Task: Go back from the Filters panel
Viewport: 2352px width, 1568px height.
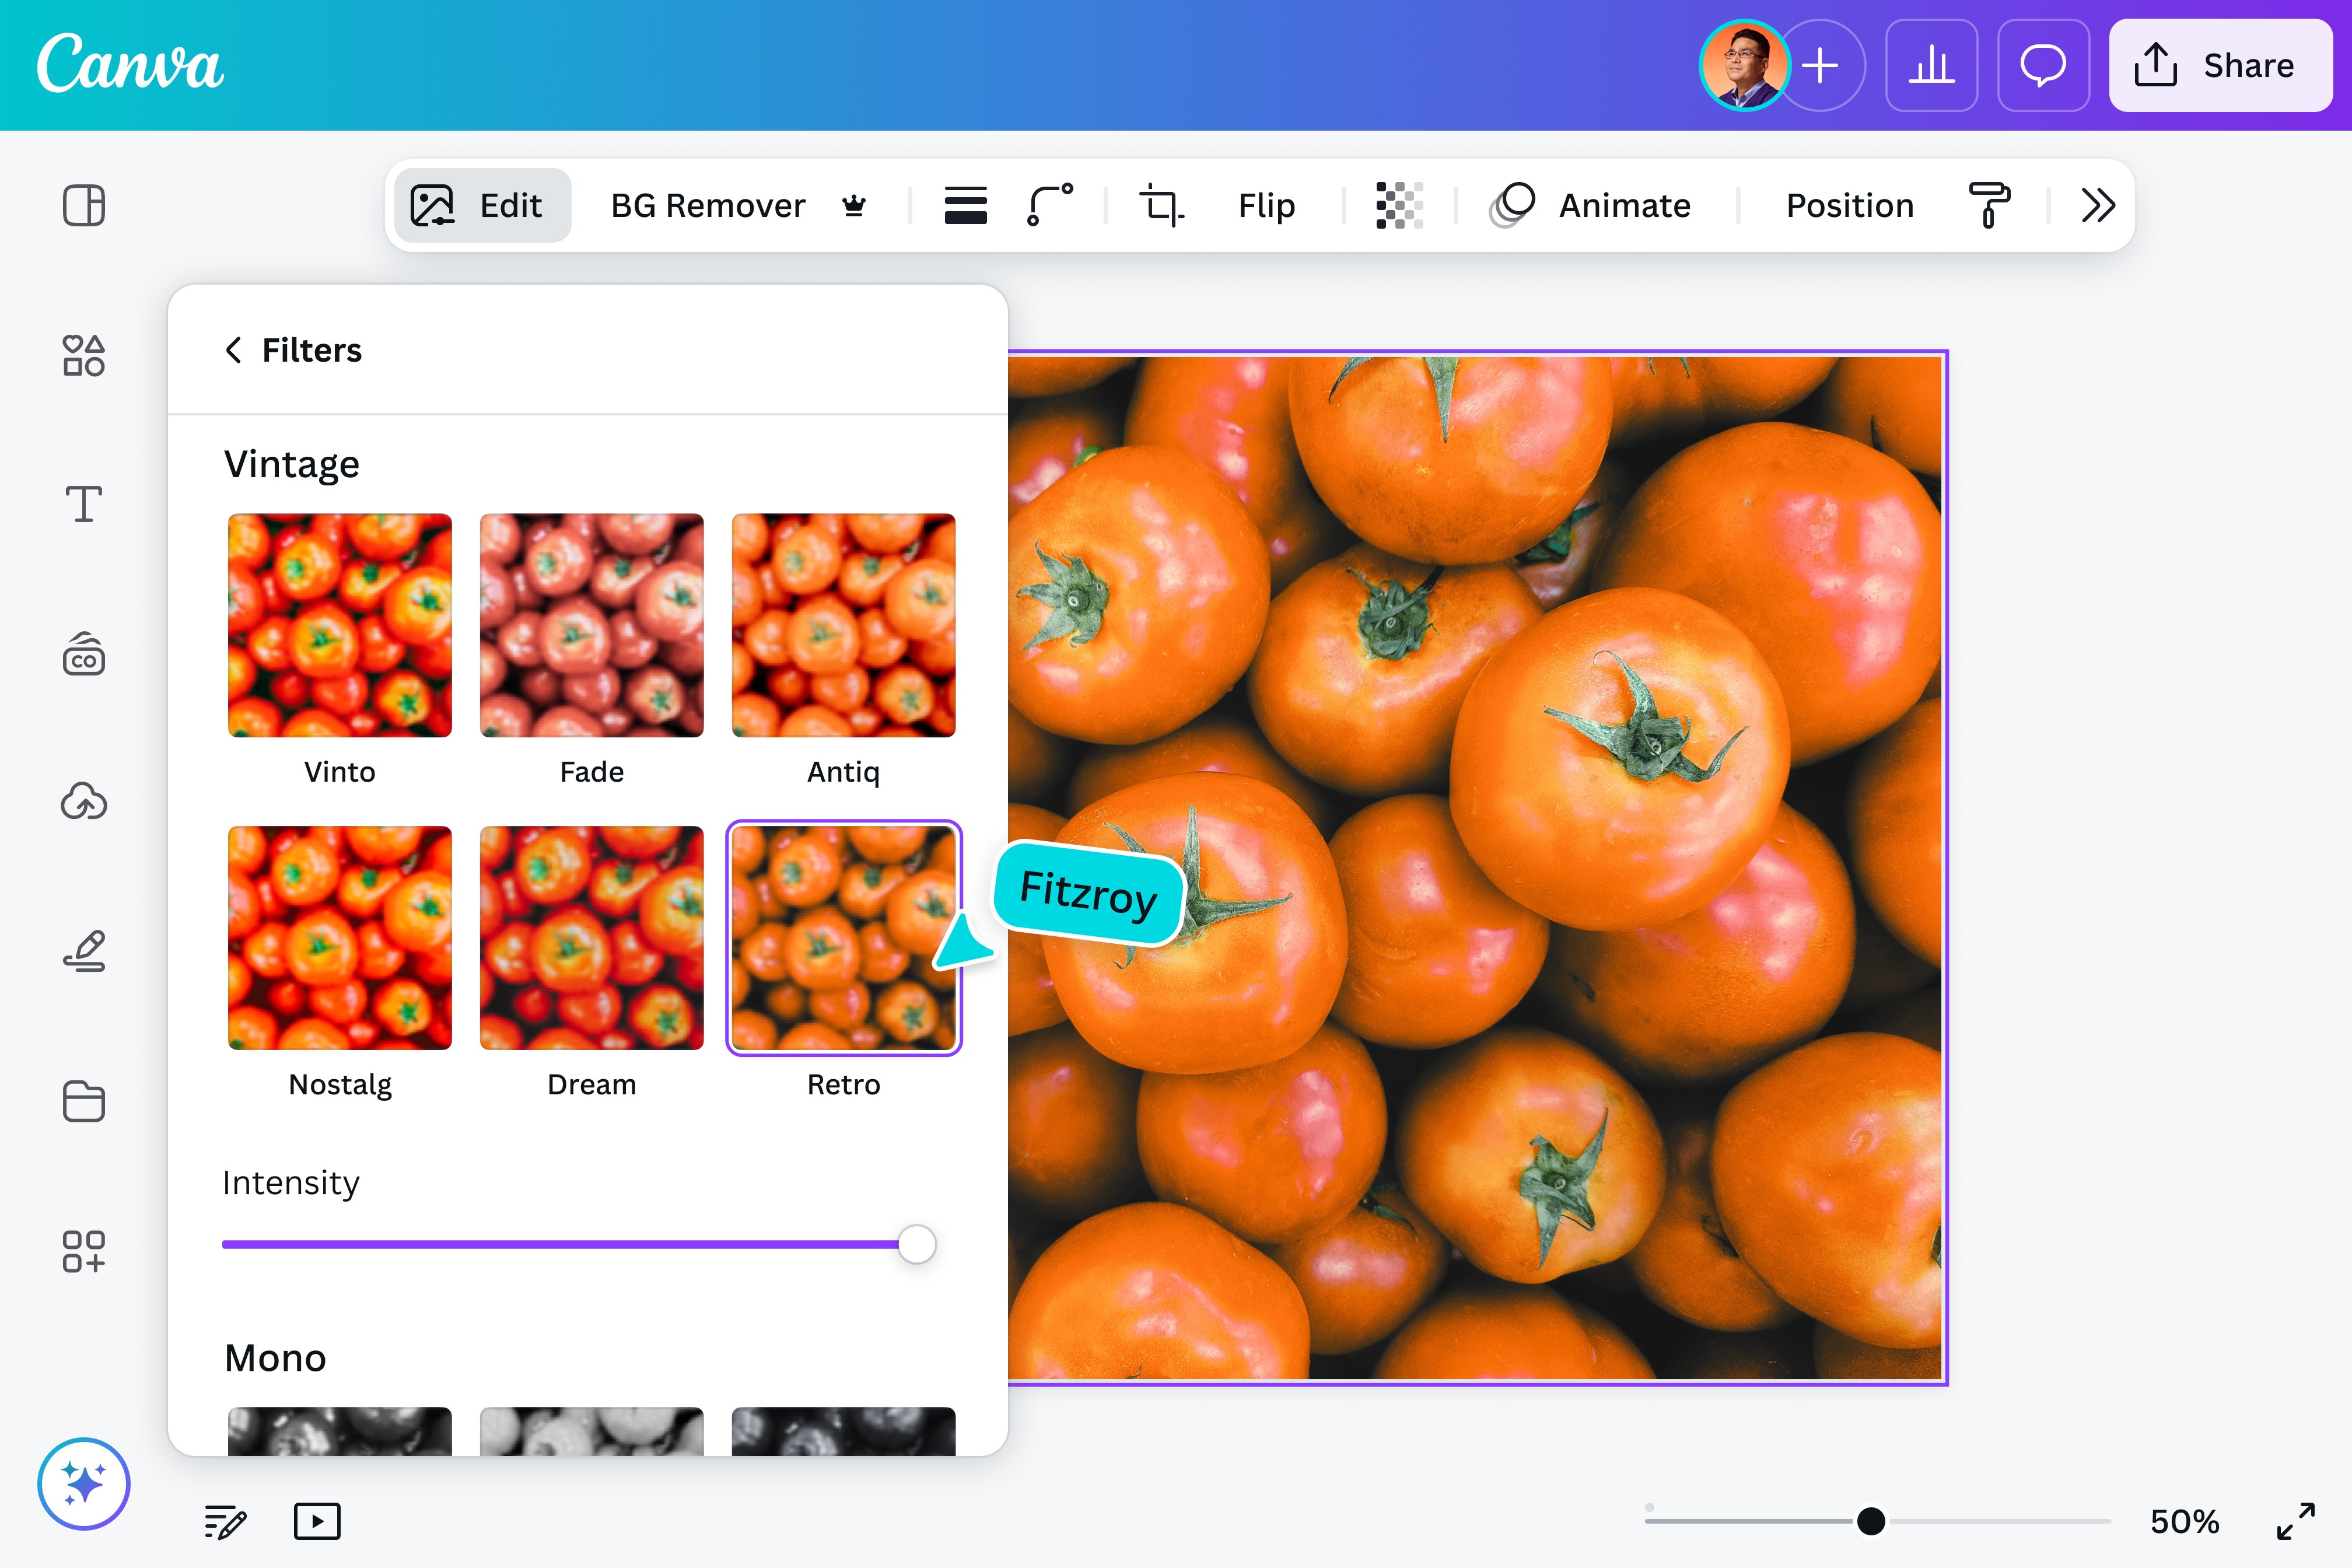Action: point(233,350)
